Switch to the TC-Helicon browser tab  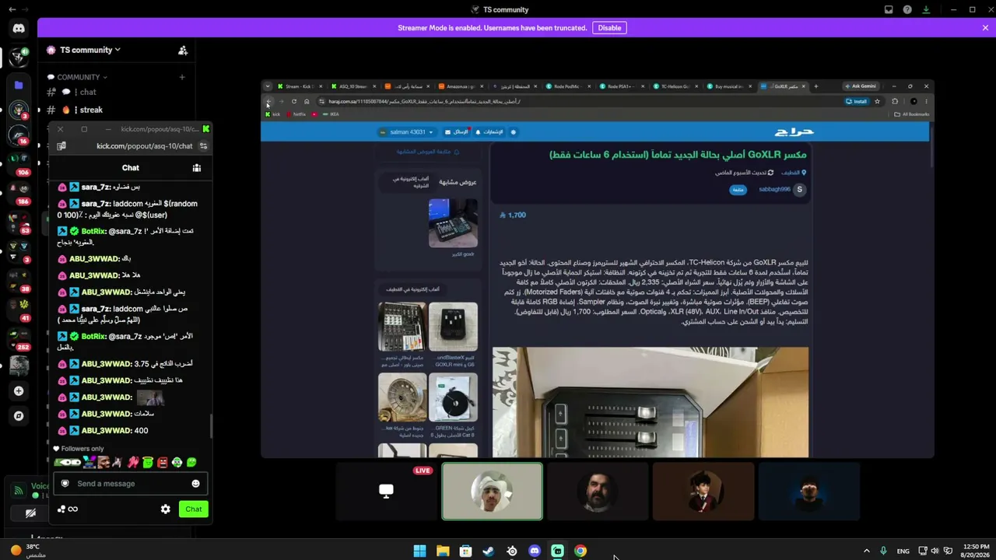pyautogui.click(x=678, y=86)
